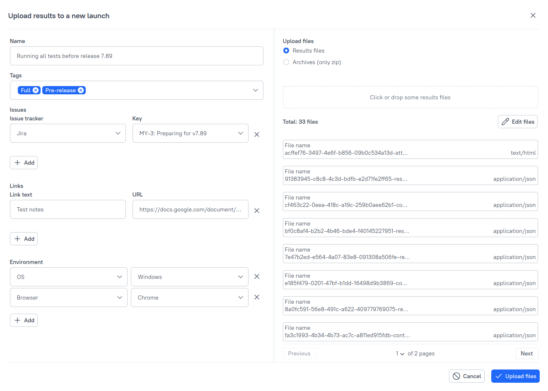The image size is (548, 391).
Task: Choose Archives (only zip) upload type
Action: [286, 62]
